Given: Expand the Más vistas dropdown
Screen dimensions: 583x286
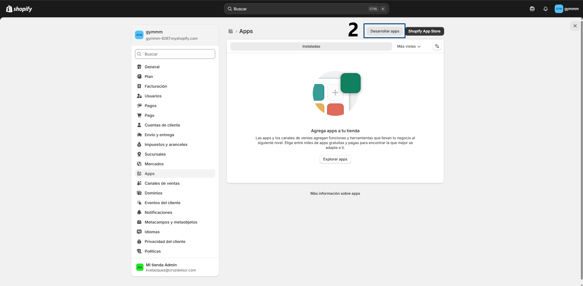Looking at the screenshot, I should [x=409, y=46].
